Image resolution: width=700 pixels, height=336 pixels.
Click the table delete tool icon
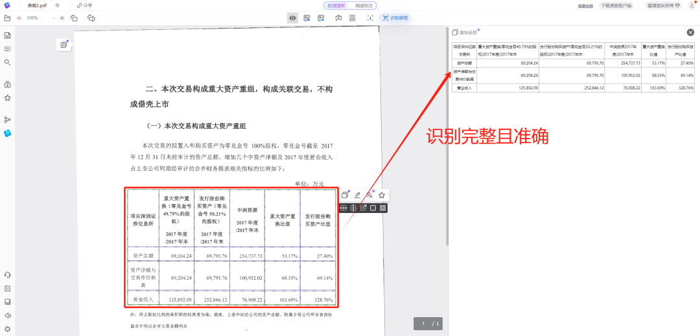[x=321, y=18]
